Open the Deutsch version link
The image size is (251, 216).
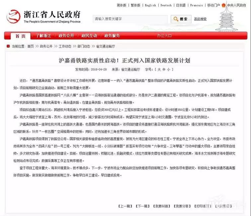point(166,5)
